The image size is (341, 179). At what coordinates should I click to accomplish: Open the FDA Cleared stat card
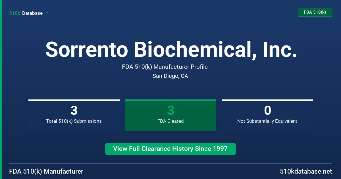(170, 115)
